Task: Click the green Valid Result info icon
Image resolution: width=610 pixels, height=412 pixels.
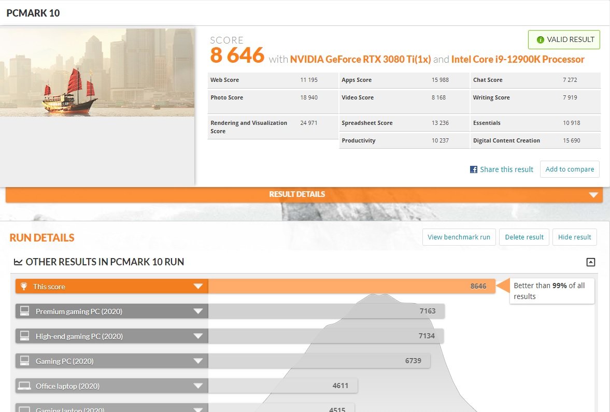Action: click(540, 40)
